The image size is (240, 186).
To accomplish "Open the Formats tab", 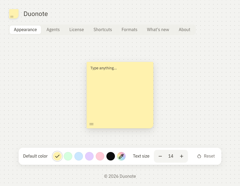I will click(x=129, y=29).
